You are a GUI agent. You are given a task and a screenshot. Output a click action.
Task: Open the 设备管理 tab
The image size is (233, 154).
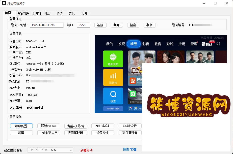pos(23,13)
